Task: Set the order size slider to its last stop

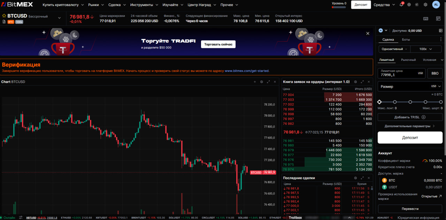Action: click(x=441, y=102)
